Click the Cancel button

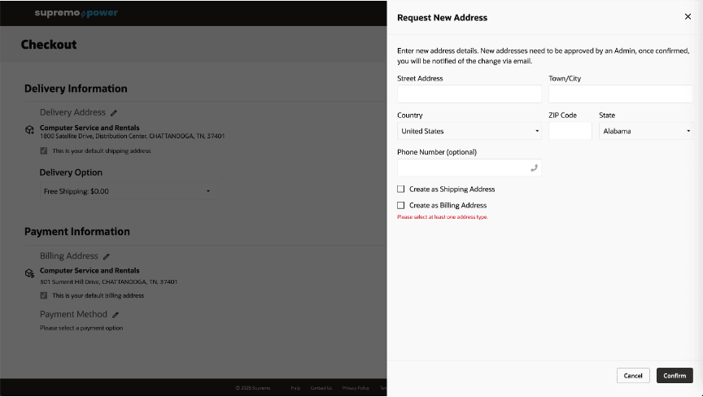632,376
